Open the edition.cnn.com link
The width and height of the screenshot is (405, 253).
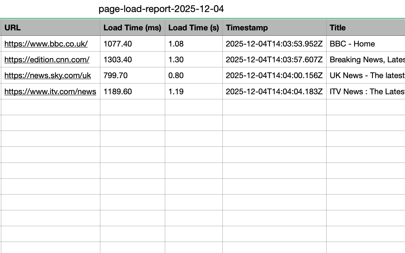click(47, 60)
